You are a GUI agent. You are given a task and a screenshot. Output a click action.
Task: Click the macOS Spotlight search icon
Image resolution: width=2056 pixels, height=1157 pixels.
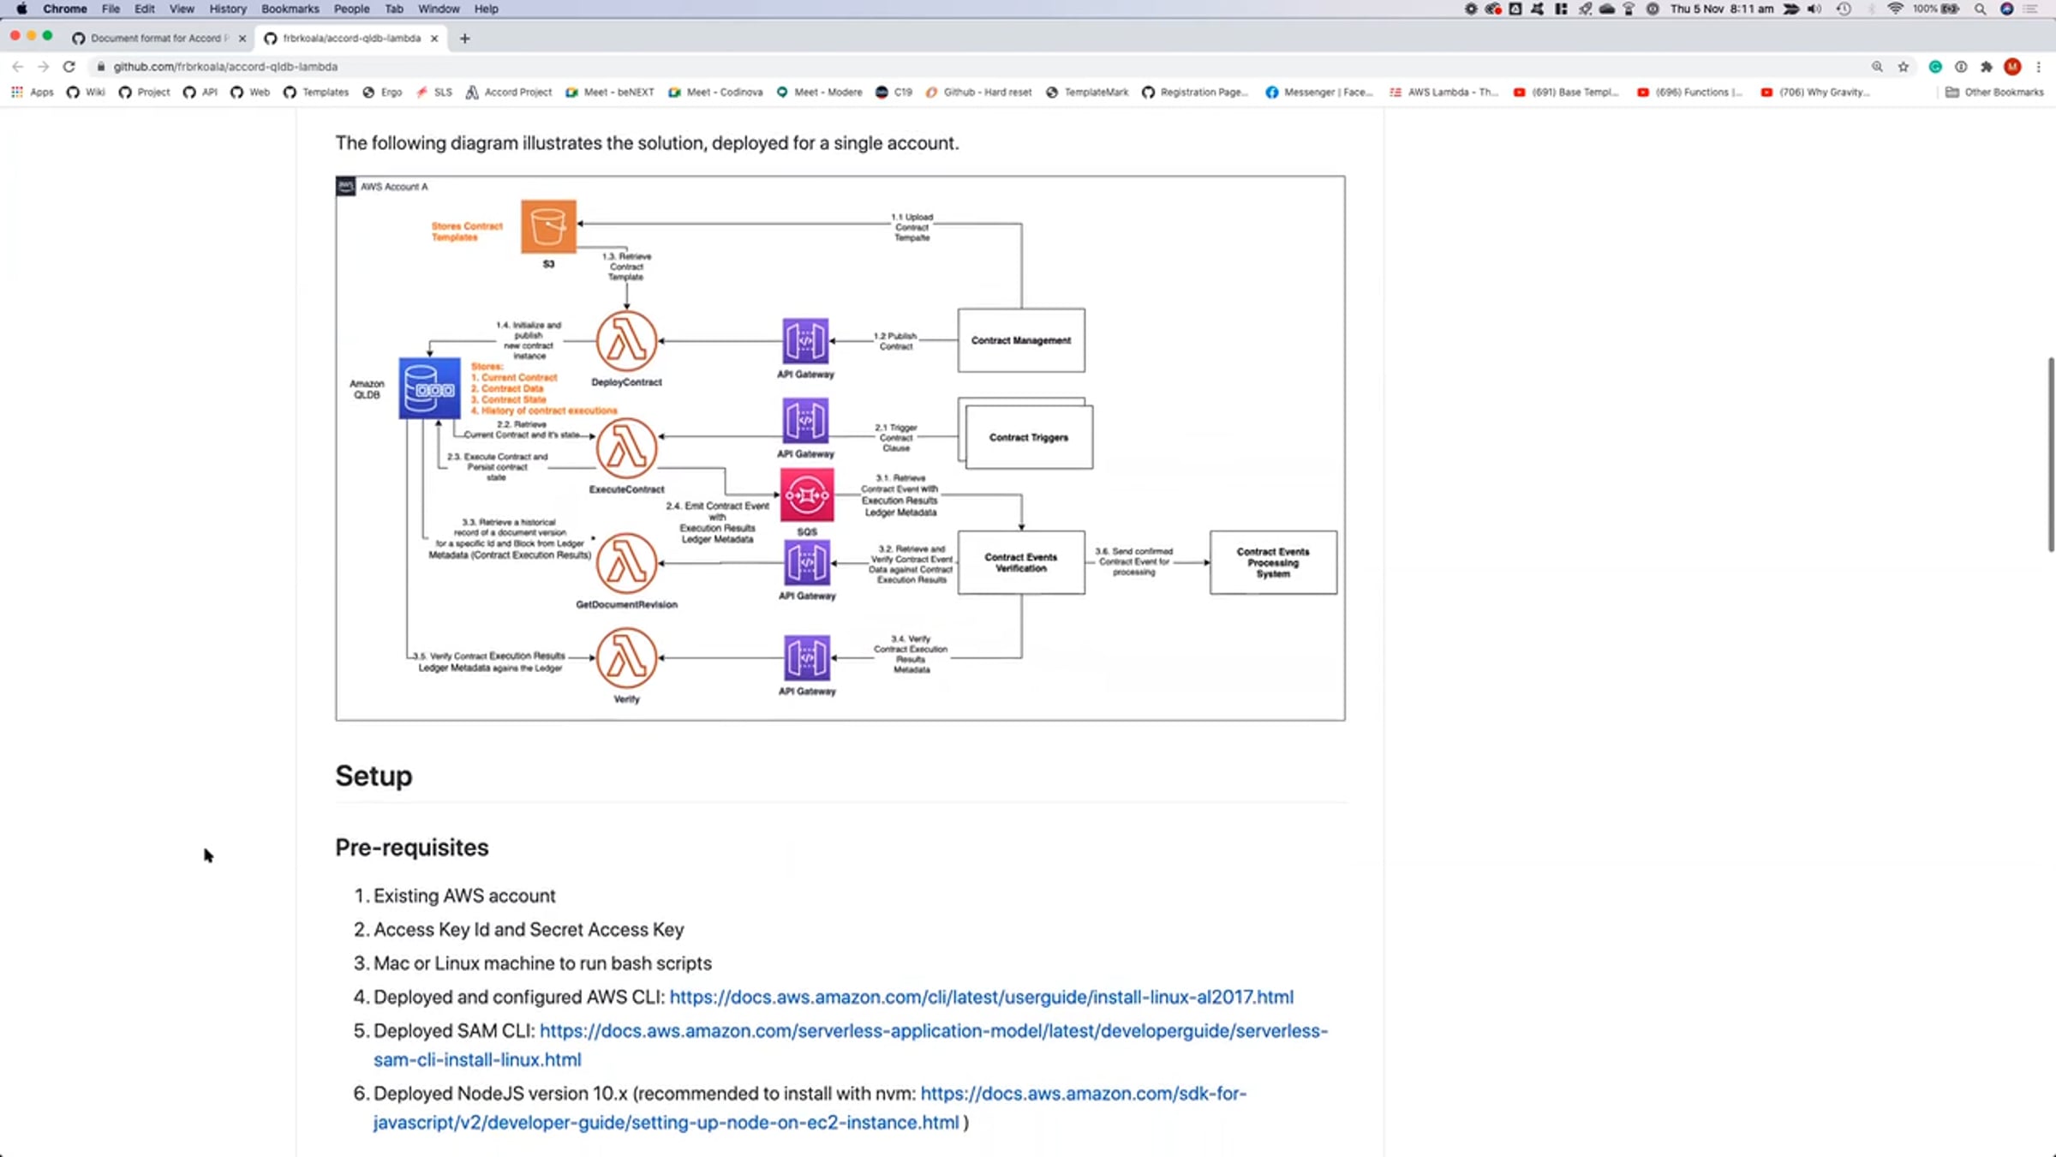[1980, 9]
